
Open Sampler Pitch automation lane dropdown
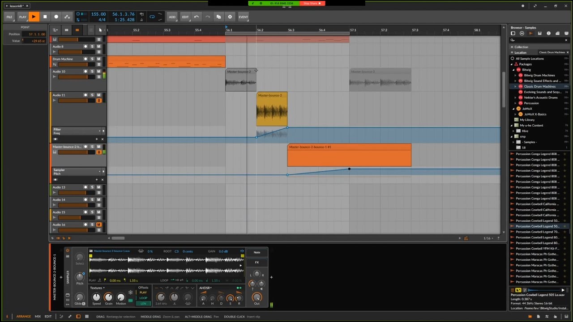click(x=99, y=172)
